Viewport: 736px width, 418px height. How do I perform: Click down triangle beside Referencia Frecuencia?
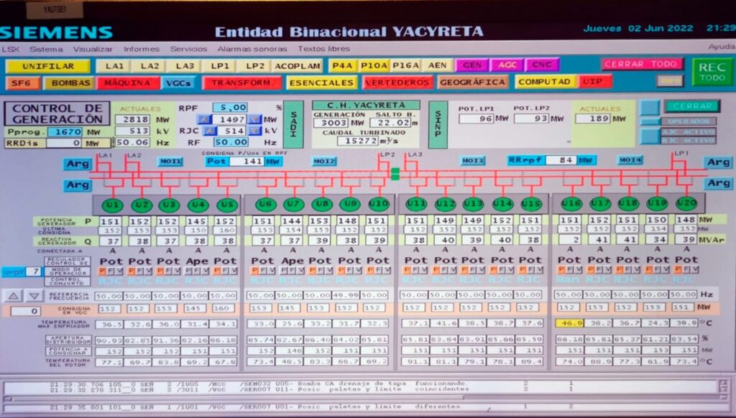pos(34,296)
